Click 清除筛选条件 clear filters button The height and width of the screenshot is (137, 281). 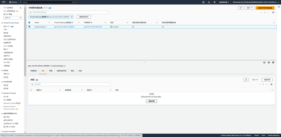(84, 17)
